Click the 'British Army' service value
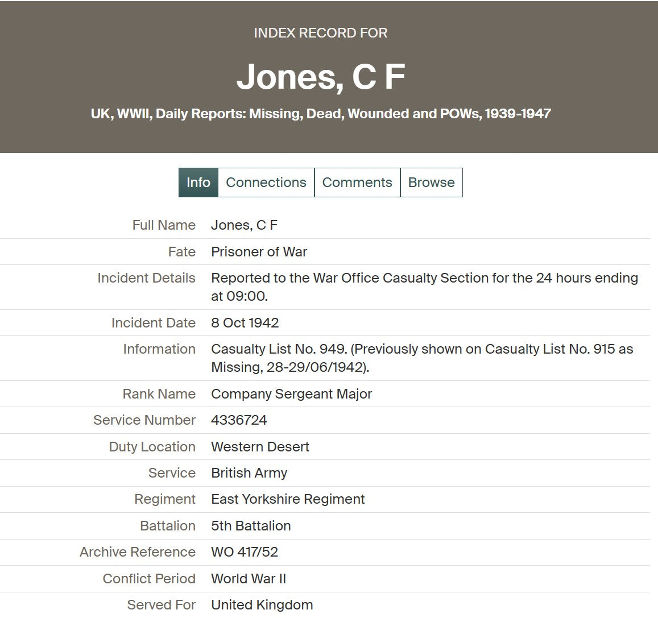The image size is (658, 618). coord(249,473)
